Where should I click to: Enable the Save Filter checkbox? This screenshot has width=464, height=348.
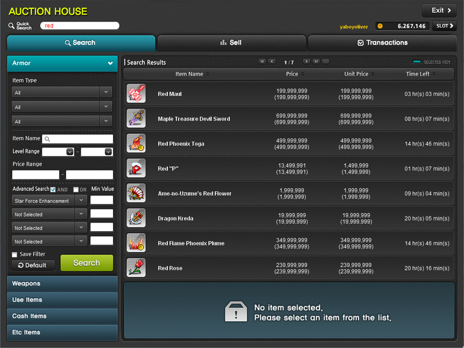point(14,254)
